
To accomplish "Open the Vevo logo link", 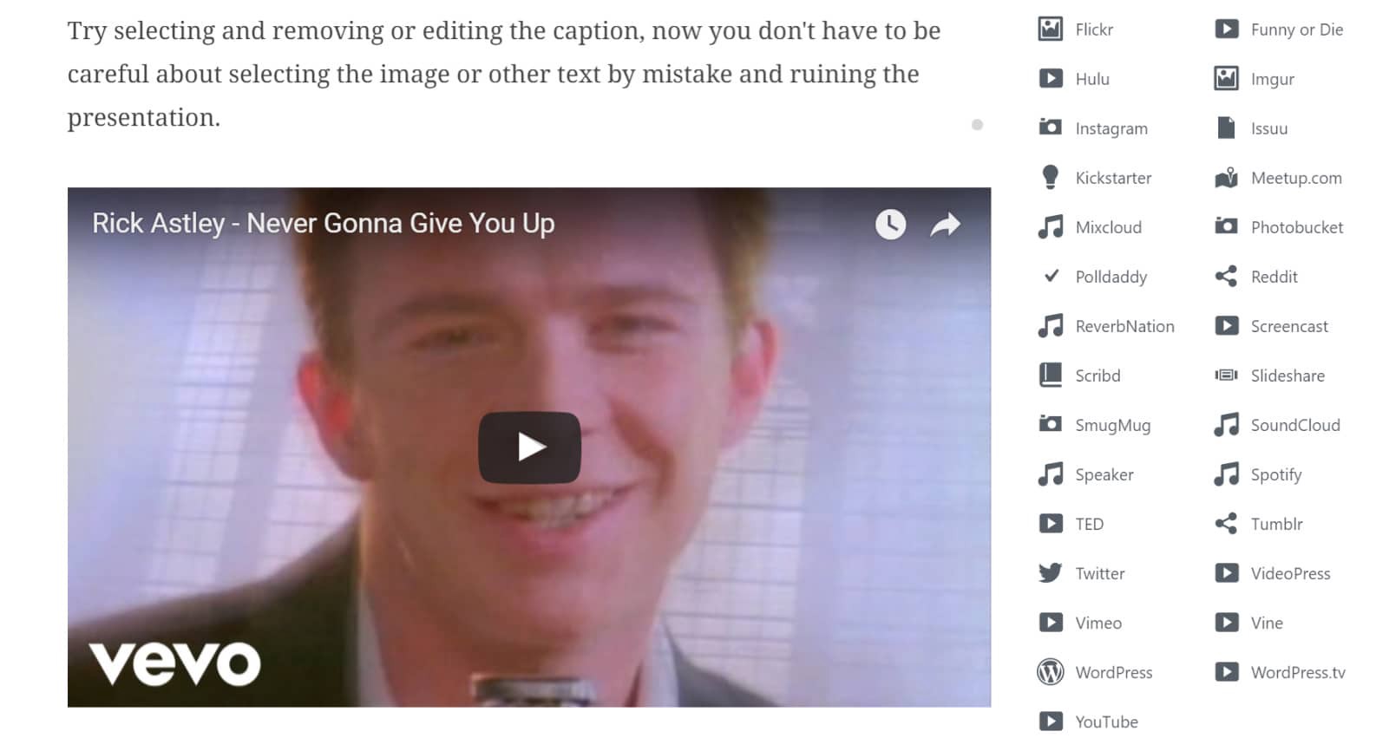I will pos(174,663).
